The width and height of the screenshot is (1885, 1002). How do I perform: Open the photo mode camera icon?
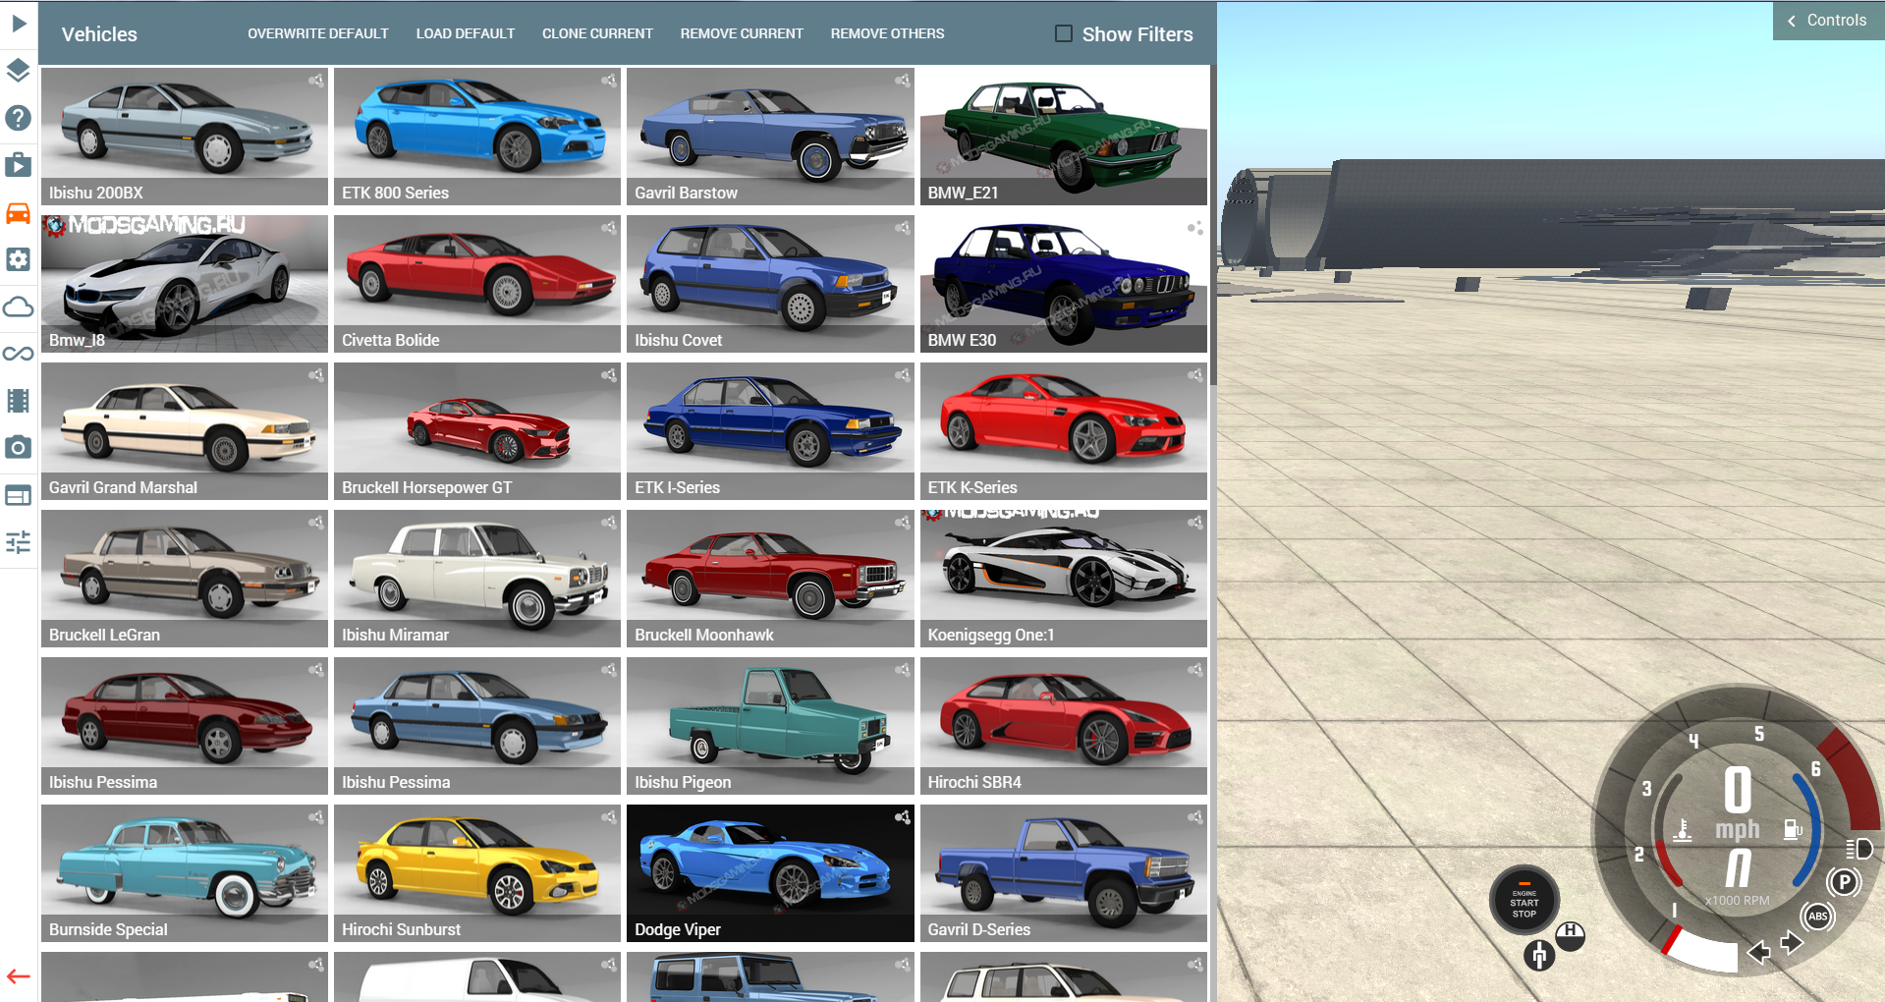coord(19,448)
